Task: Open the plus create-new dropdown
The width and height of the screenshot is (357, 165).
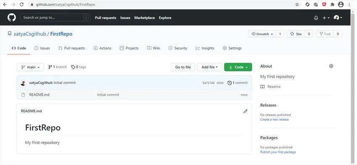Action: coord(326,18)
